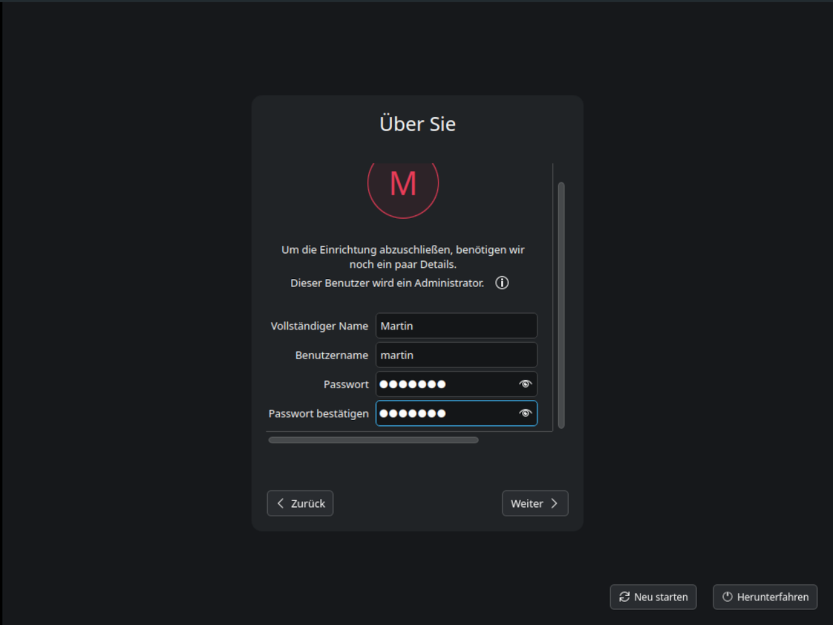Click the circular arrows restart icon
The width and height of the screenshot is (833, 625).
624,597
